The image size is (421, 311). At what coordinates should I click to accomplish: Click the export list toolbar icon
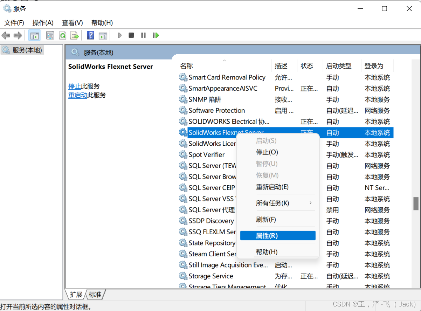point(74,35)
